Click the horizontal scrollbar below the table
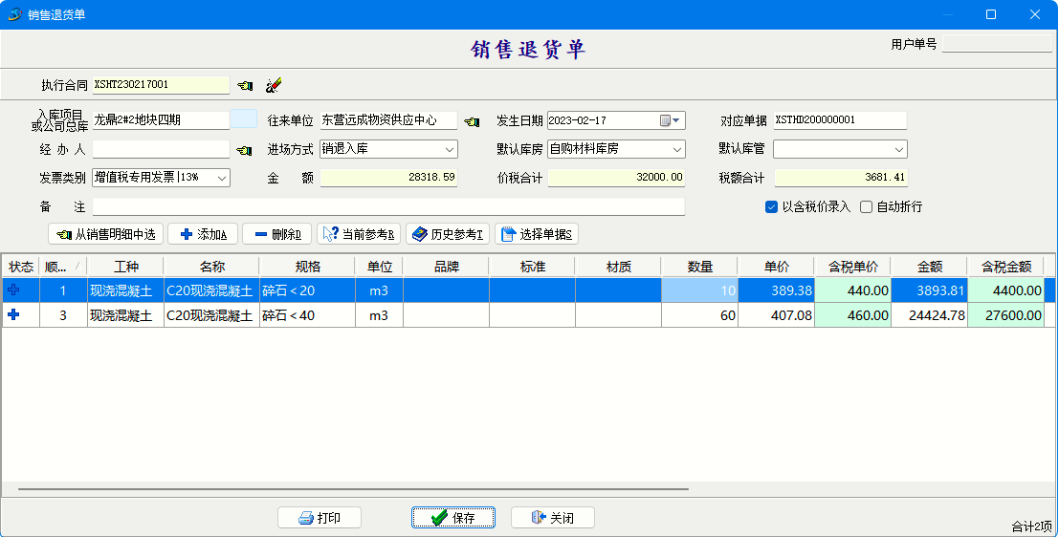 tap(354, 489)
